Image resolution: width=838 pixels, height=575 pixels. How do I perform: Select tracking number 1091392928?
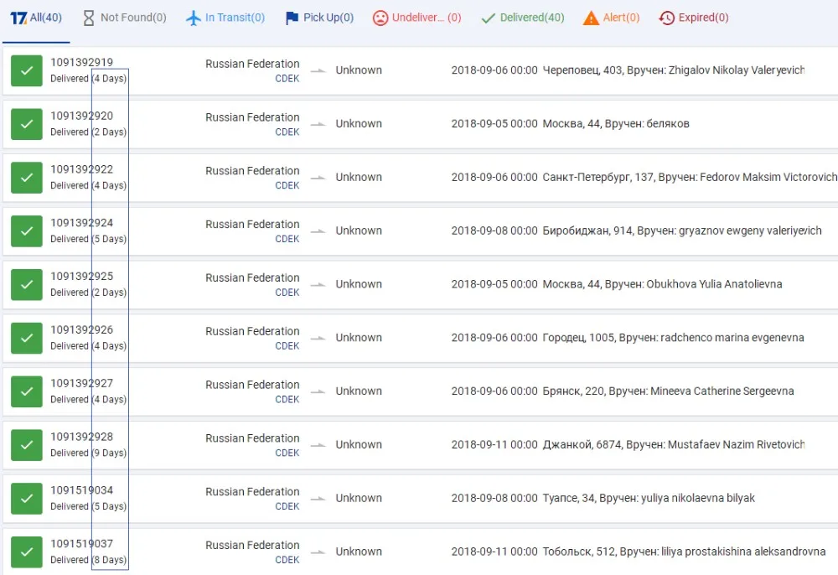82,437
